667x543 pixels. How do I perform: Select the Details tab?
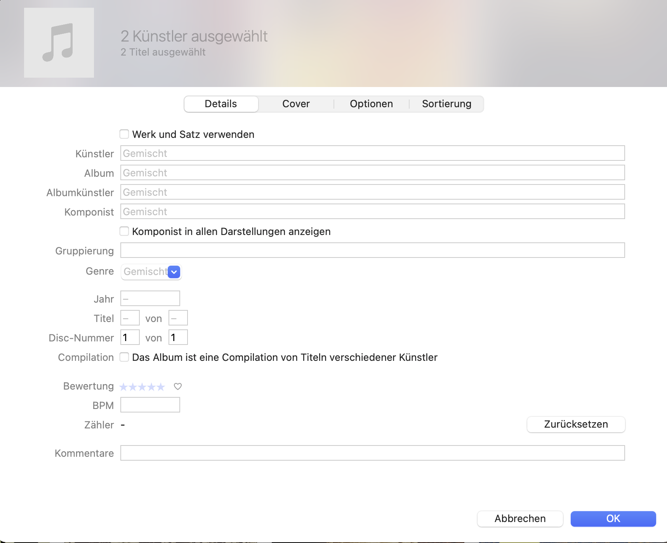tap(221, 104)
